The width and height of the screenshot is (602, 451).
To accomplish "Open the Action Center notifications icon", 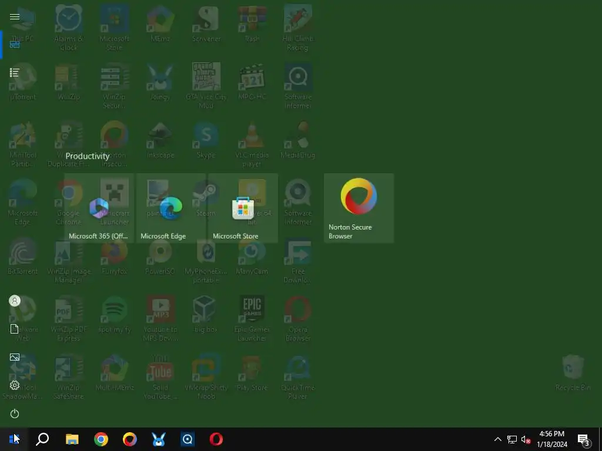I will (x=584, y=439).
